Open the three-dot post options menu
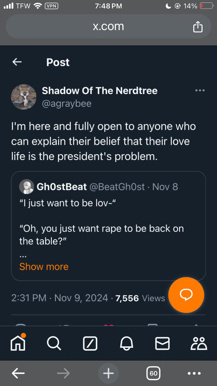 coord(200,91)
